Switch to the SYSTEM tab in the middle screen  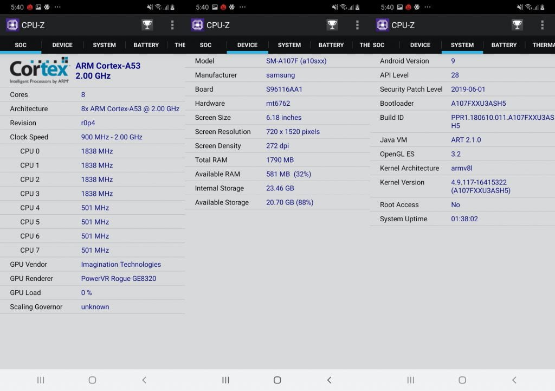[289, 45]
